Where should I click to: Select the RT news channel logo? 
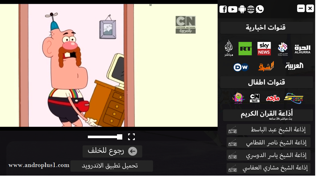245,49
